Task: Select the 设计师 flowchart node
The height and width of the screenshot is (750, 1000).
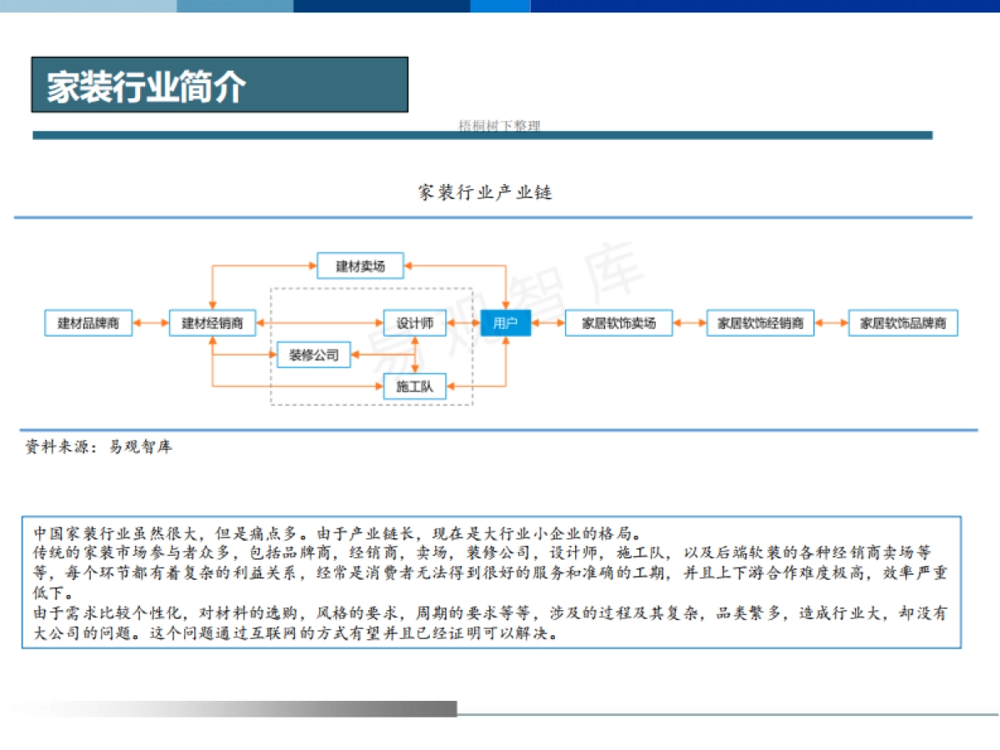Action: (416, 322)
